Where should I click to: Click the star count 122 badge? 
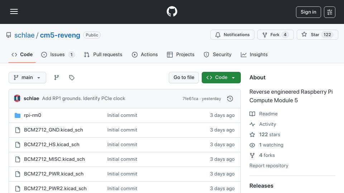(327, 35)
